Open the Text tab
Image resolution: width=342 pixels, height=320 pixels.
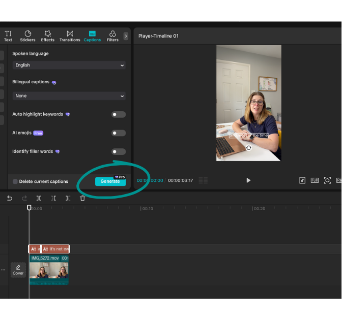click(x=8, y=36)
